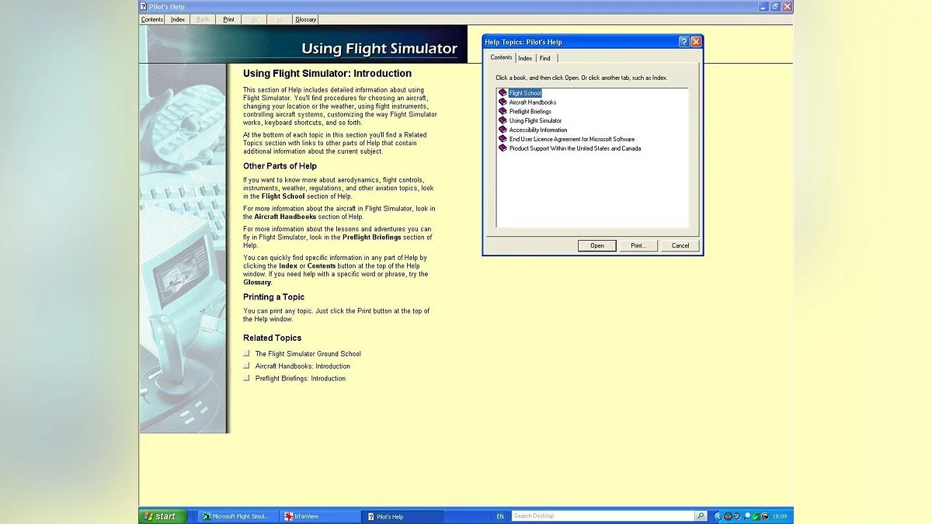Switch to the Index tab in dialog
The height and width of the screenshot is (524, 932).
tap(525, 58)
